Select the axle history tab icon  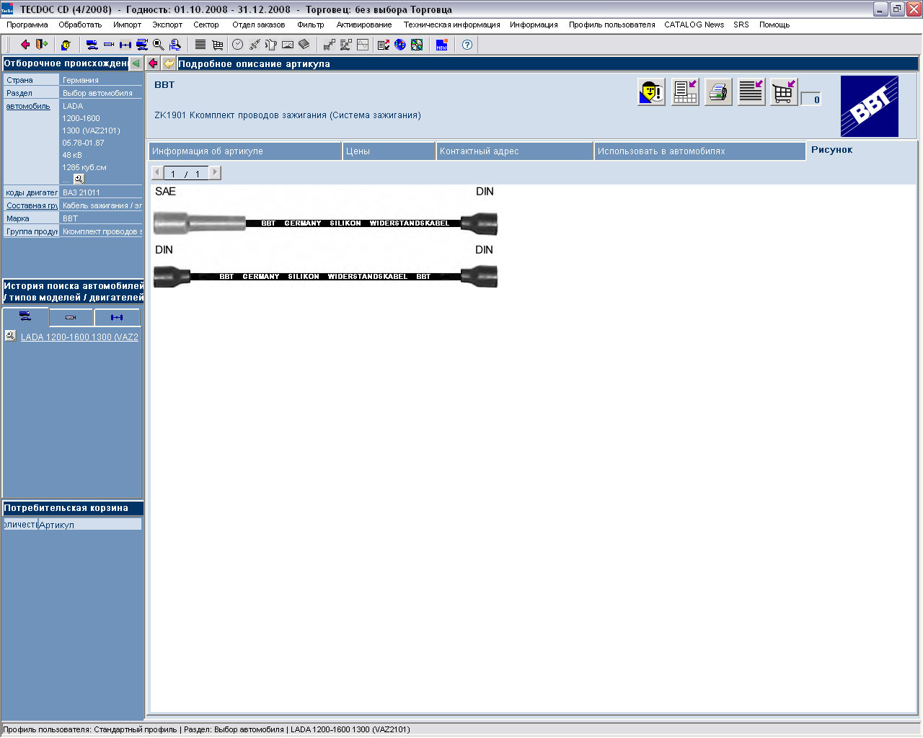(x=117, y=317)
